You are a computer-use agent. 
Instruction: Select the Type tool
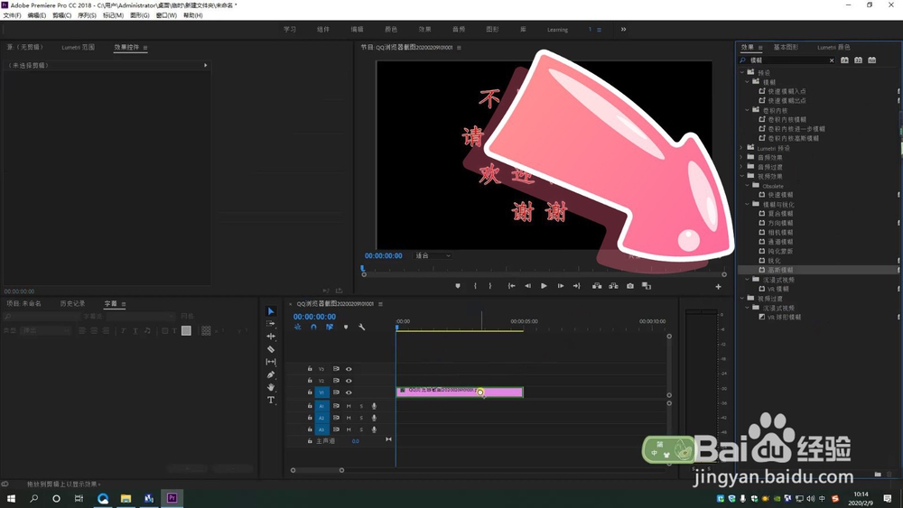271,400
